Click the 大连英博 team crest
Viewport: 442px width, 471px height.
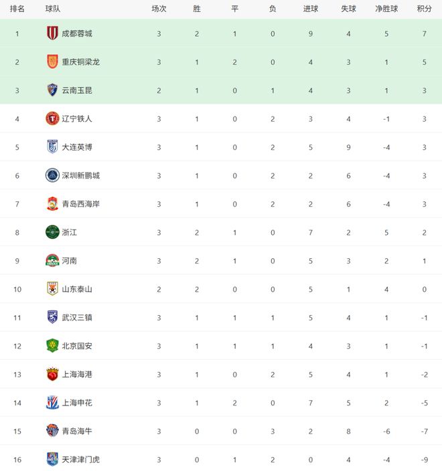52,147
